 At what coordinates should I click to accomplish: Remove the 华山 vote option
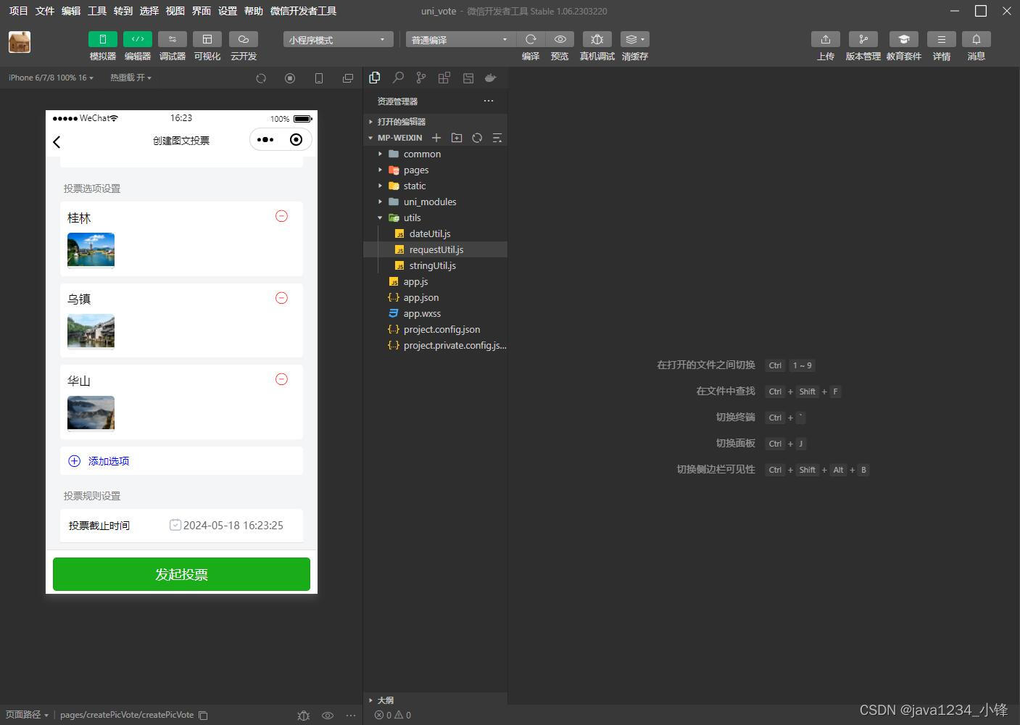click(281, 379)
